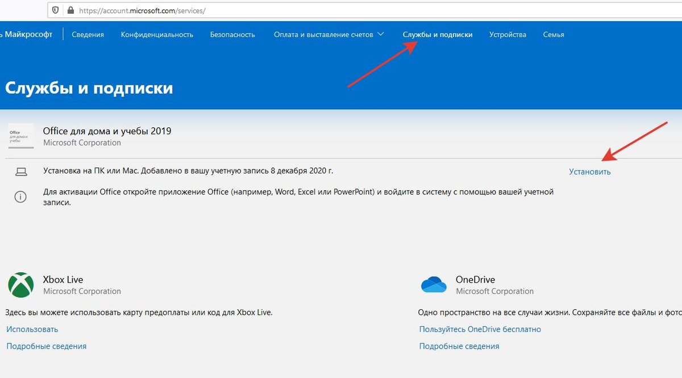Select the Службы и подписки tab
682x378 pixels.
[x=438, y=35]
